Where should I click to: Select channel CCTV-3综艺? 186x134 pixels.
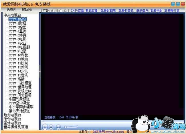click(x=17, y=27)
